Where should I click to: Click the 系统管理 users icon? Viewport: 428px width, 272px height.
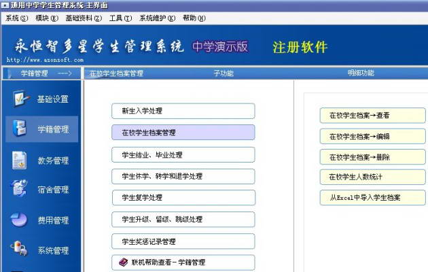pos(19,248)
